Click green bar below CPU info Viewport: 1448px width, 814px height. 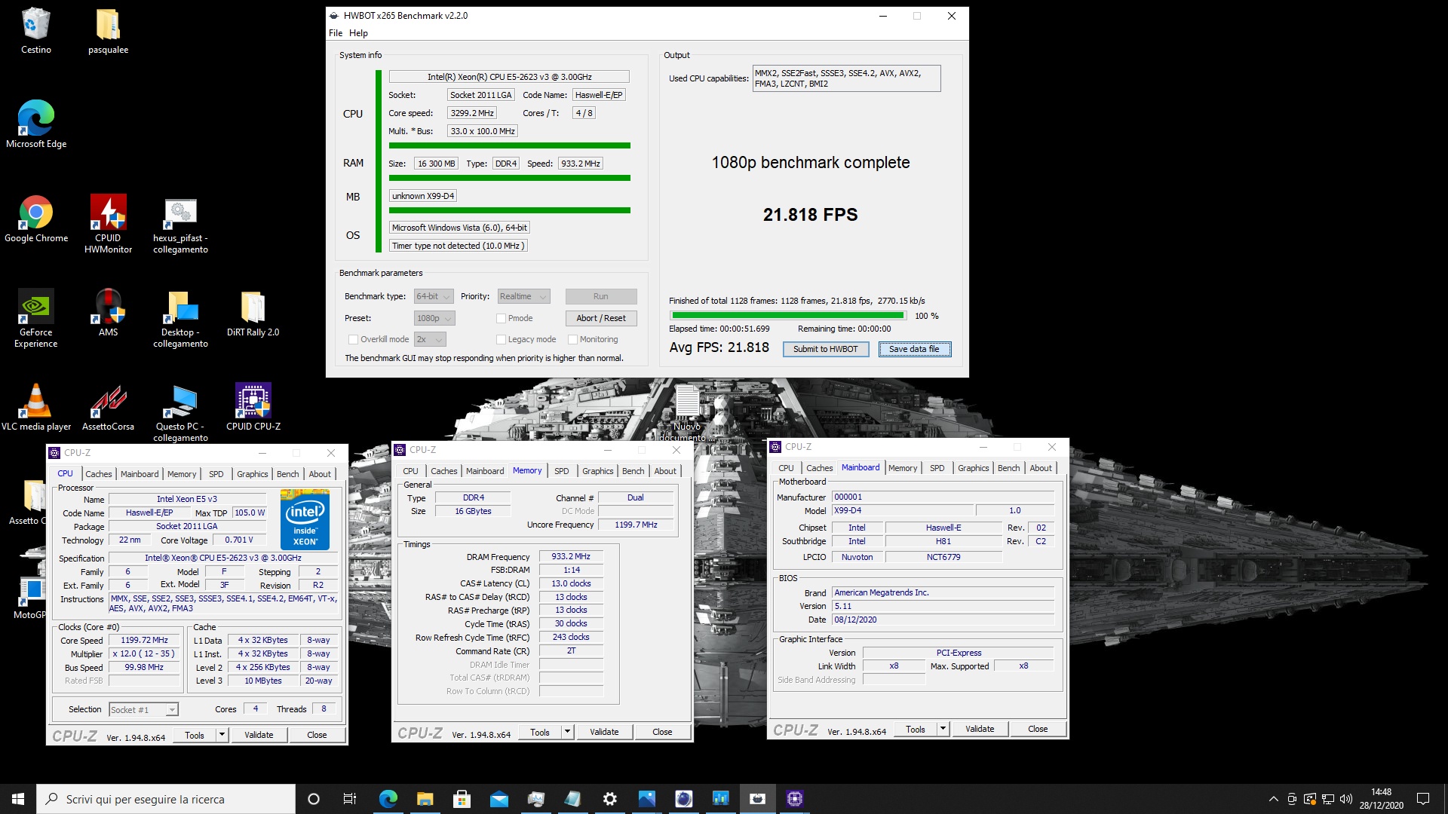510,145
